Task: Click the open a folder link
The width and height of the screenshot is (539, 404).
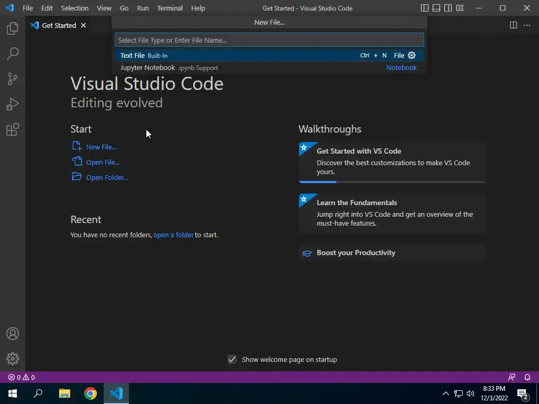Action: point(173,235)
